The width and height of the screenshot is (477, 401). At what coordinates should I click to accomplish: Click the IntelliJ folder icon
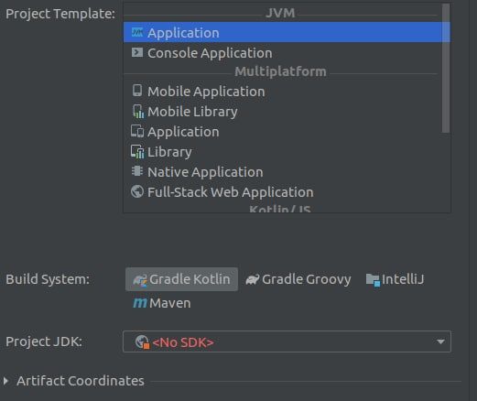(x=373, y=279)
